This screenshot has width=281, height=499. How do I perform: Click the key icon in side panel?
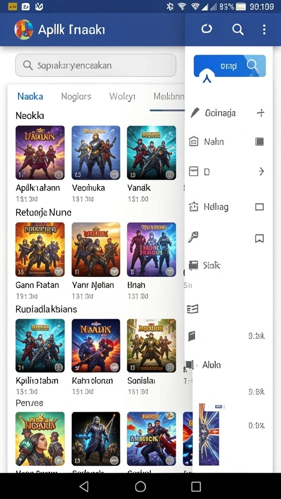click(x=193, y=237)
